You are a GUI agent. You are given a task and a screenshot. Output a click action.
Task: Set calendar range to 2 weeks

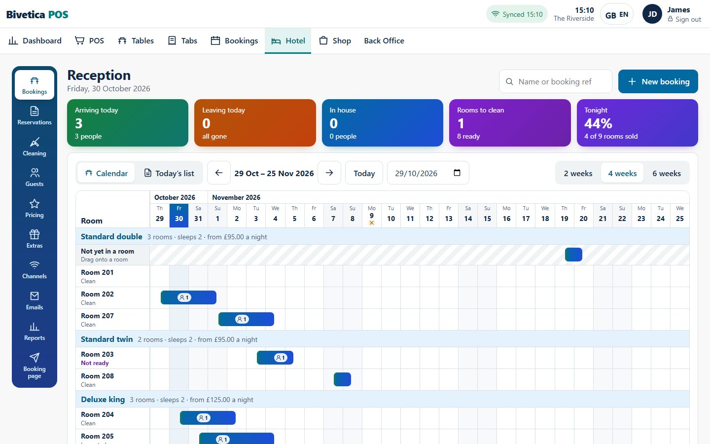[578, 173]
